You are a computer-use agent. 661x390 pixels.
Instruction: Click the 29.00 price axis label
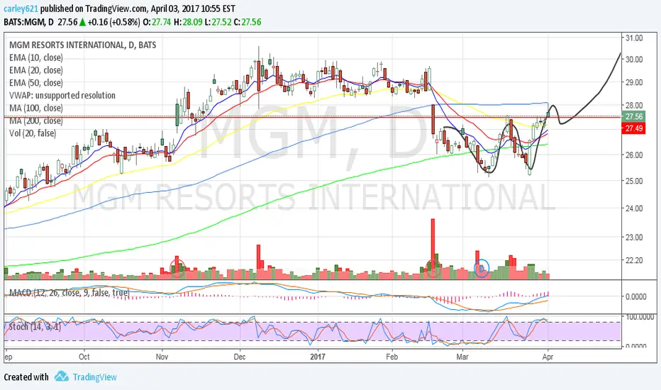point(634,82)
